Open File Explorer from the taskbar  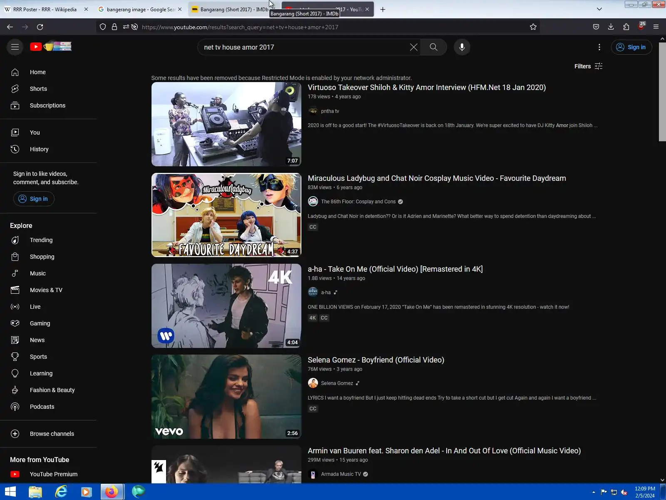tap(35, 492)
